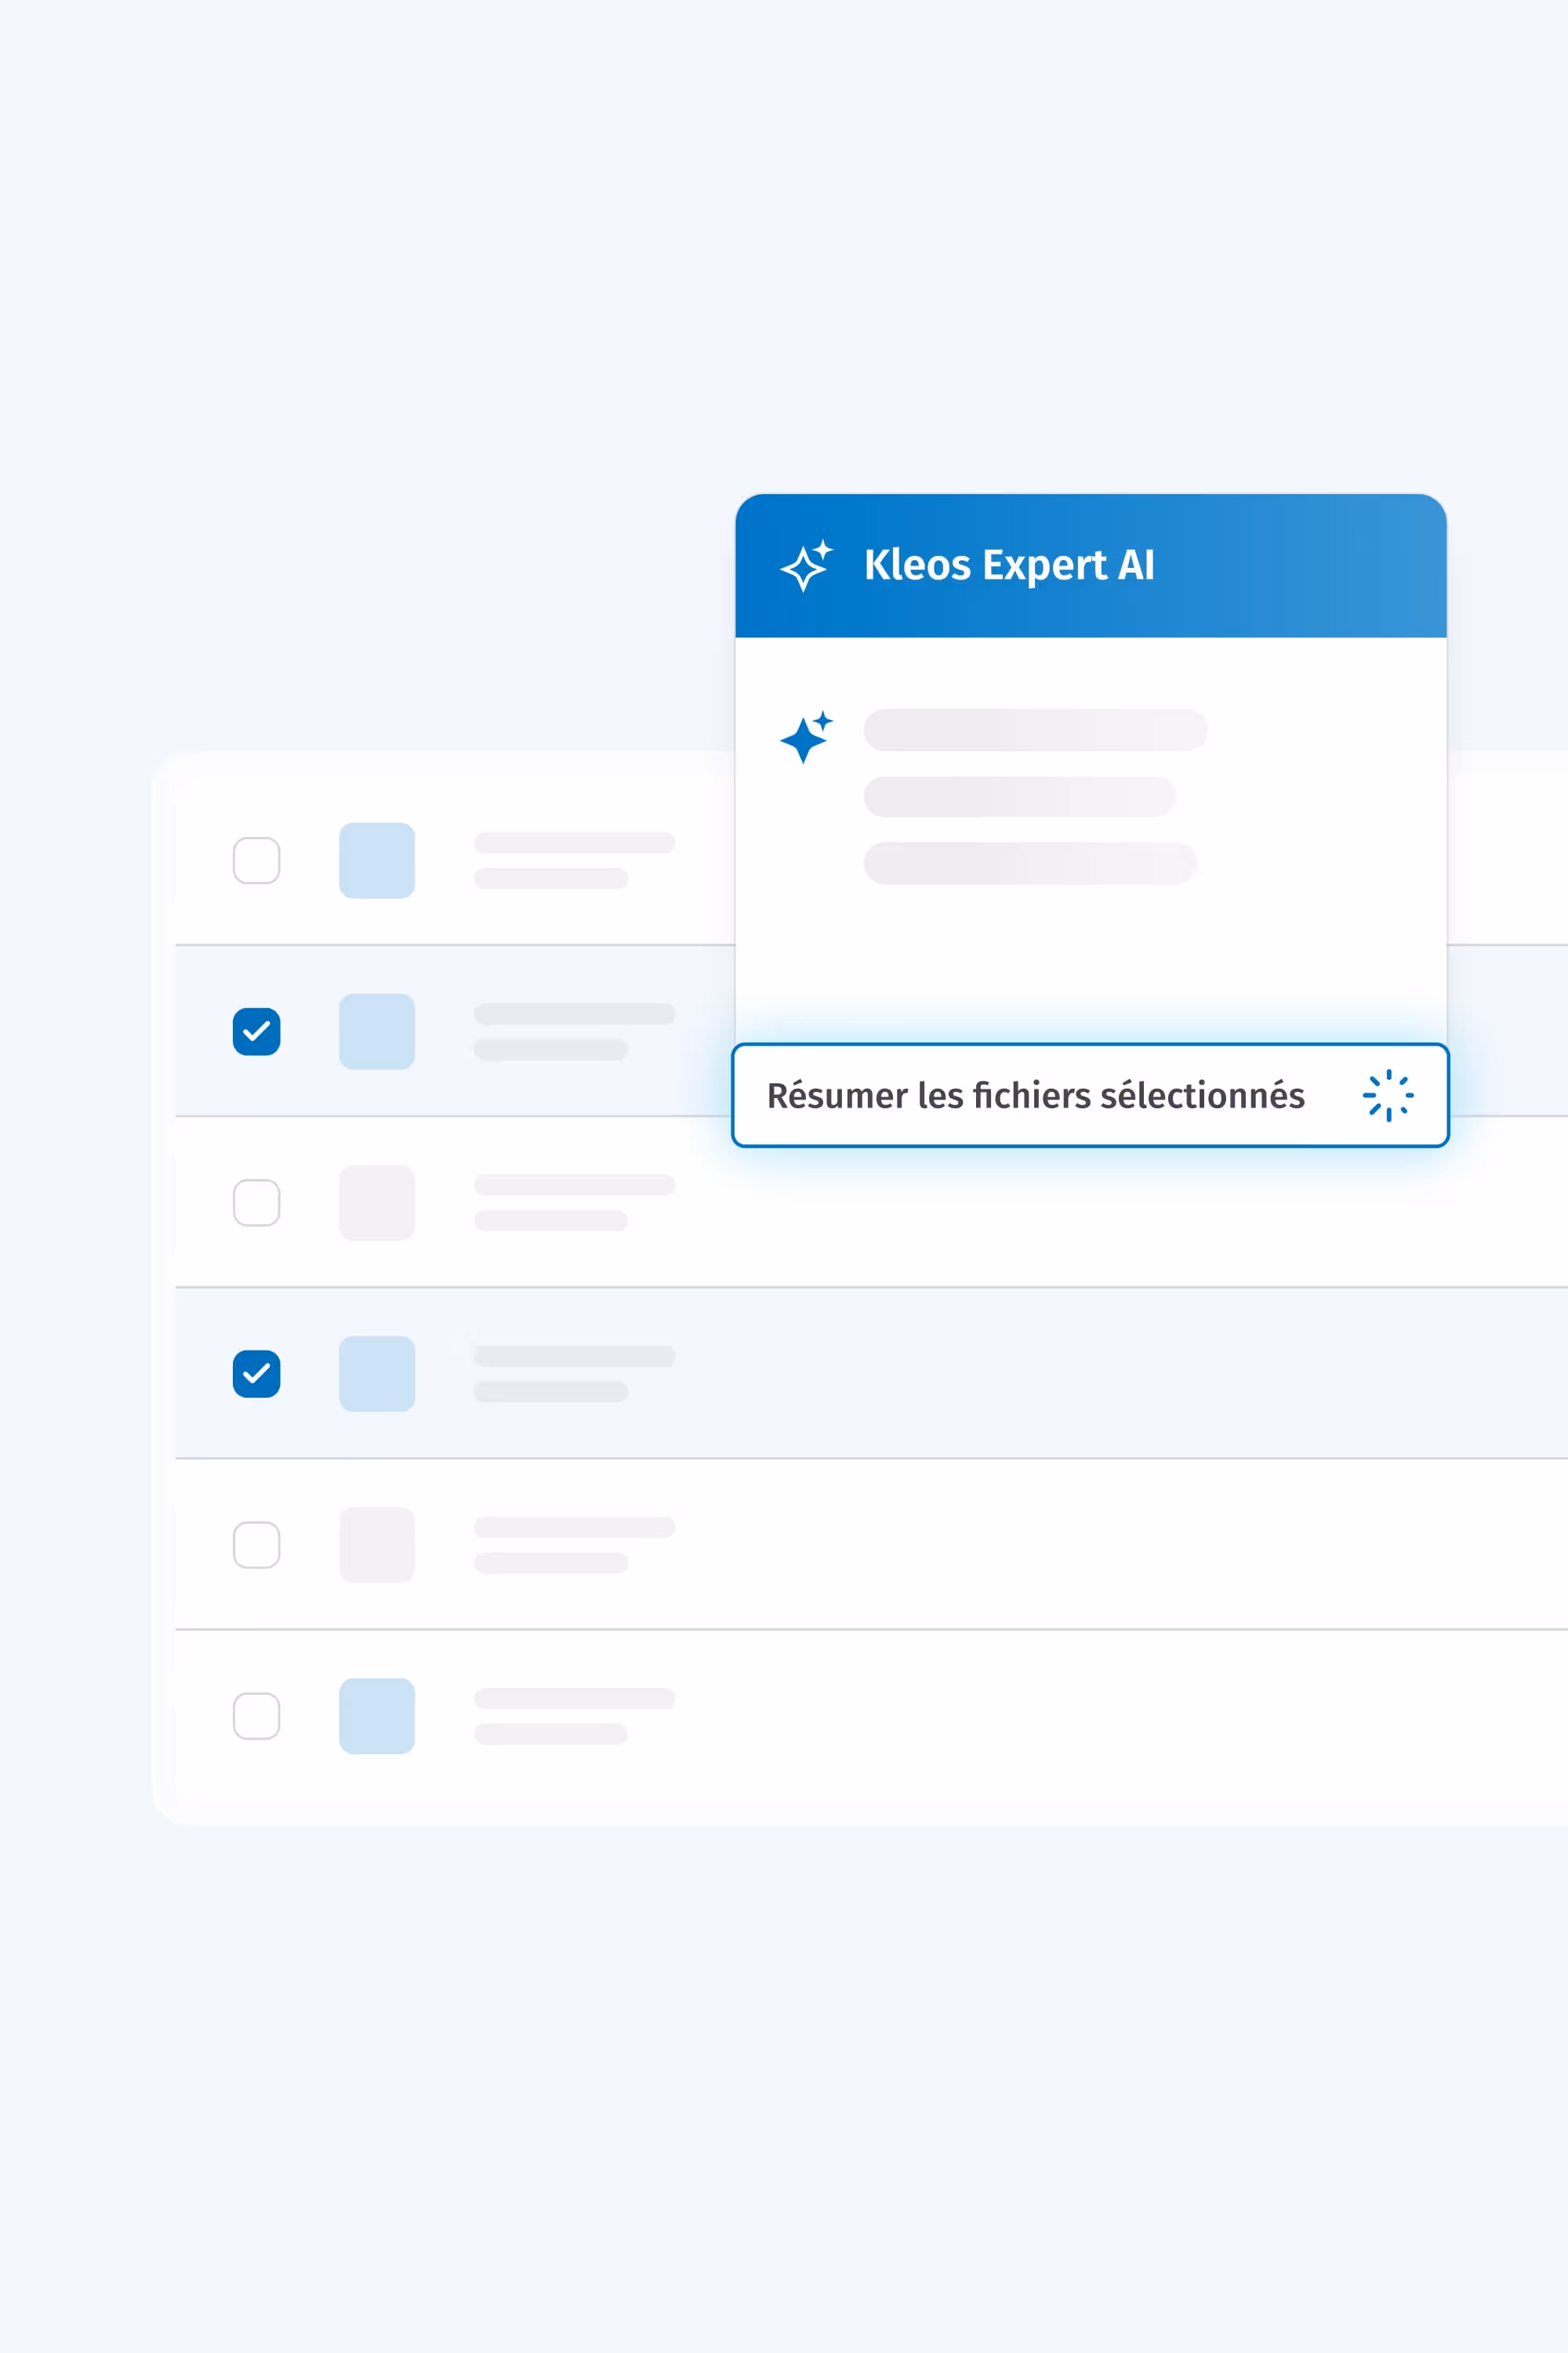Click the loading spinner in the input field
Screen dimensions: 1568x2353
pos(1388,1096)
